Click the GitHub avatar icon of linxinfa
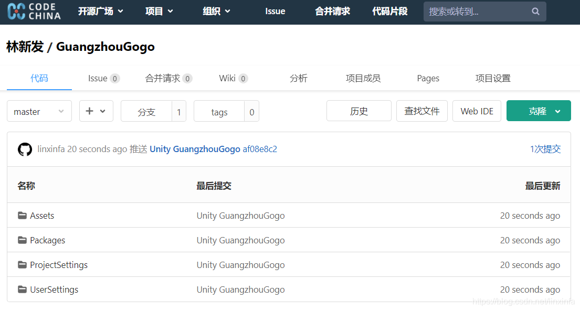 click(x=25, y=149)
